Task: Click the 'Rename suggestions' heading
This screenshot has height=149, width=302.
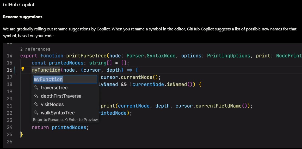Action: click(22, 17)
